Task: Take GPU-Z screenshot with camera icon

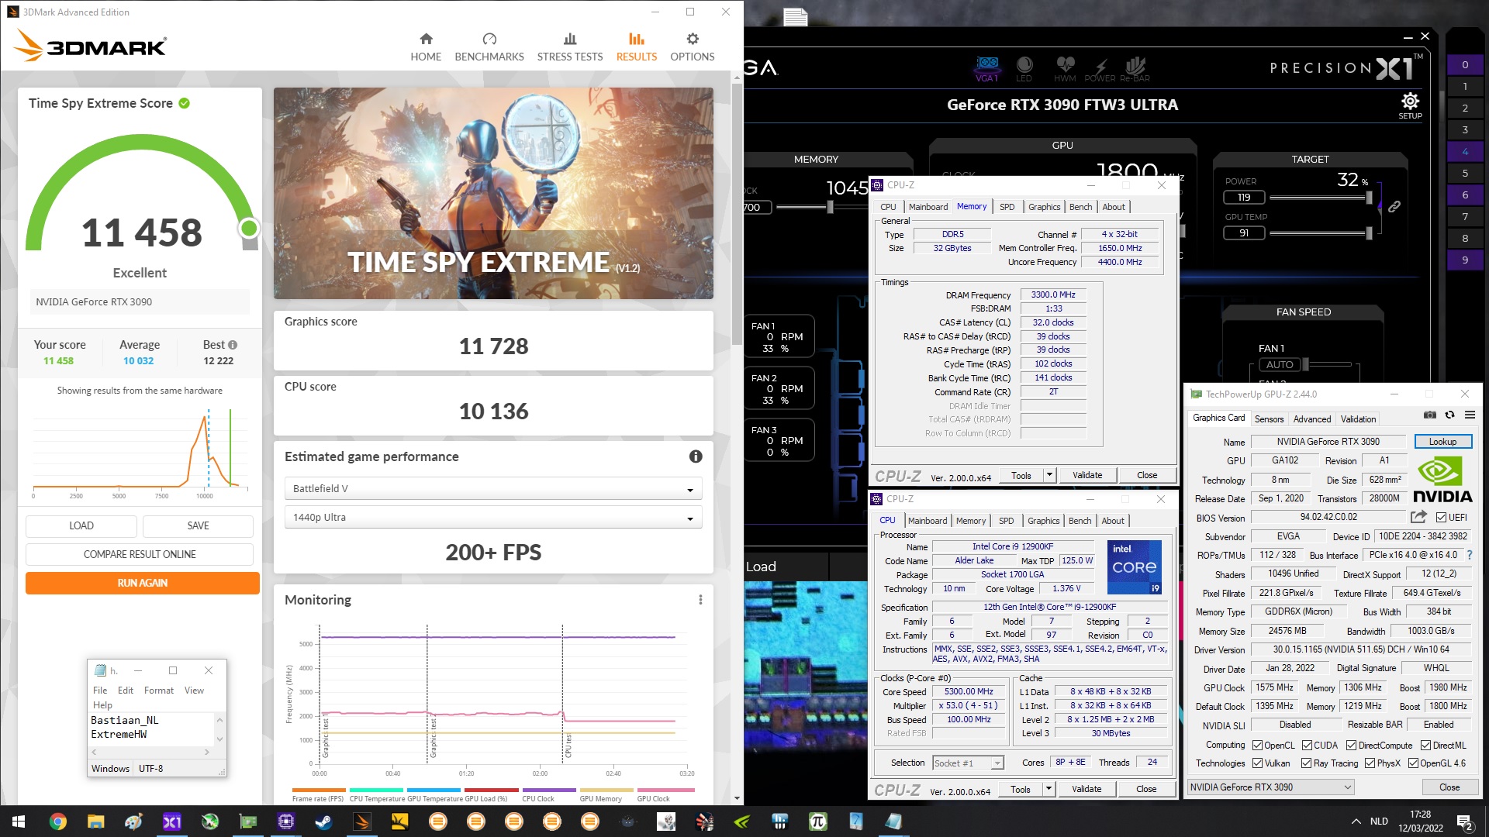Action: (x=1430, y=415)
